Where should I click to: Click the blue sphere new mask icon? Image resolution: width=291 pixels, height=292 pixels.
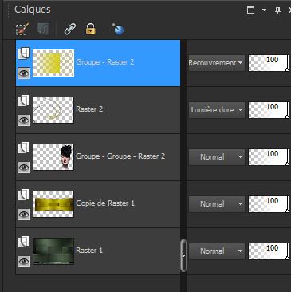point(118,29)
